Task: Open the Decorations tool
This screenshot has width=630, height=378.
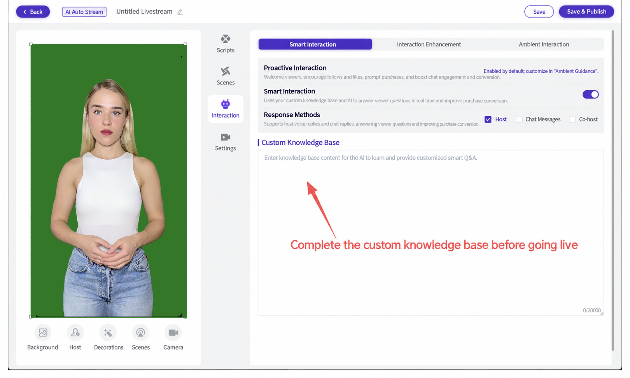Action: click(x=108, y=338)
